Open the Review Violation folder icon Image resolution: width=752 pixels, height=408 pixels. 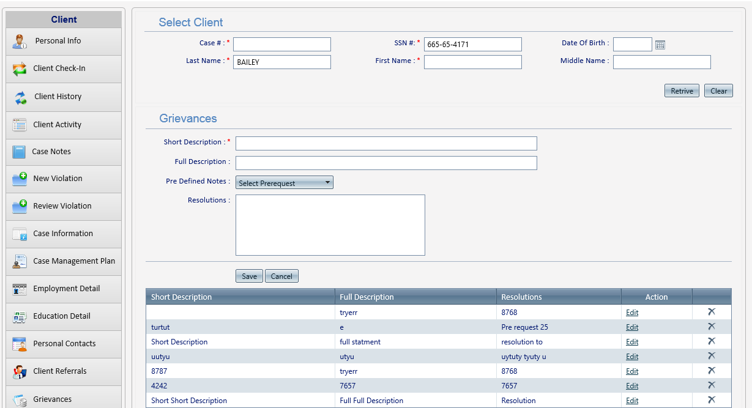(x=20, y=207)
